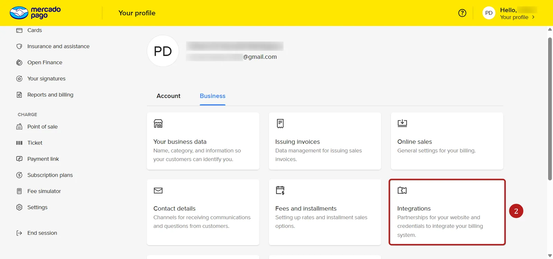The image size is (553, 259).
Task: Click the Reports and billing document icon
Action: (x=19, y=95)
